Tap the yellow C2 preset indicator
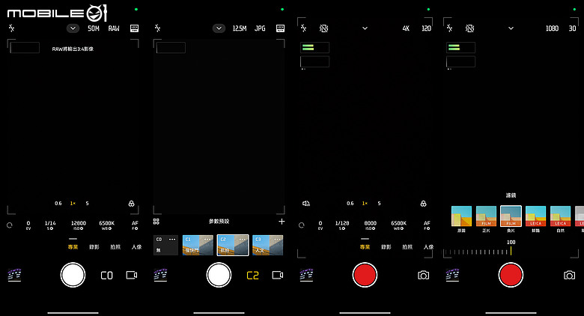The width and height of the screenshot is (584, 316). (252, 276)
